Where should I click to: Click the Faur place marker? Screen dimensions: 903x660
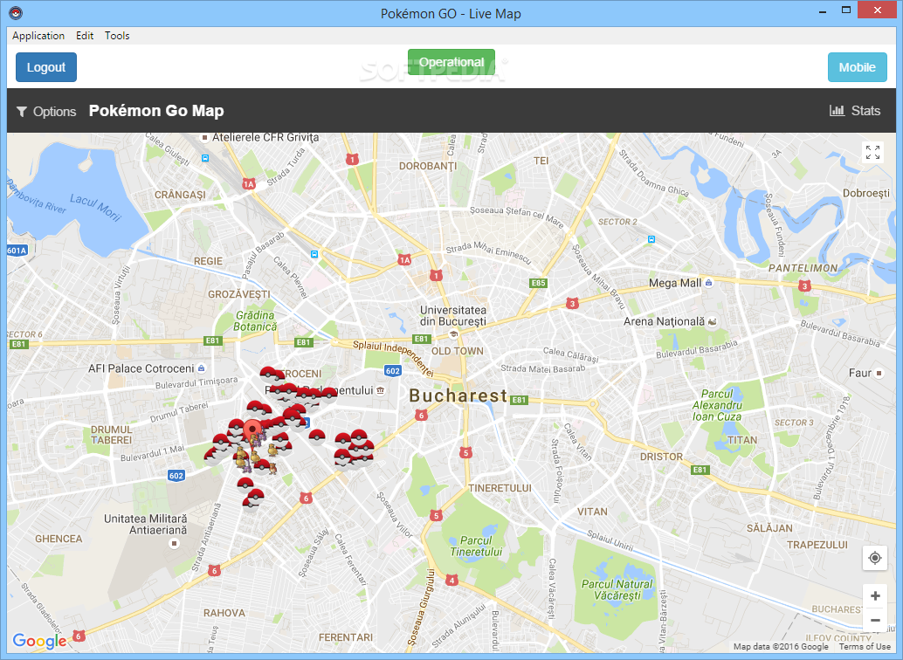879,373
